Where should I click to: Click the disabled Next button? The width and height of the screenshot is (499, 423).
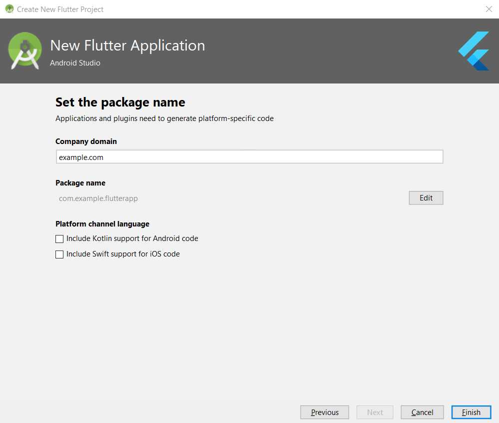tap(375, 412)
